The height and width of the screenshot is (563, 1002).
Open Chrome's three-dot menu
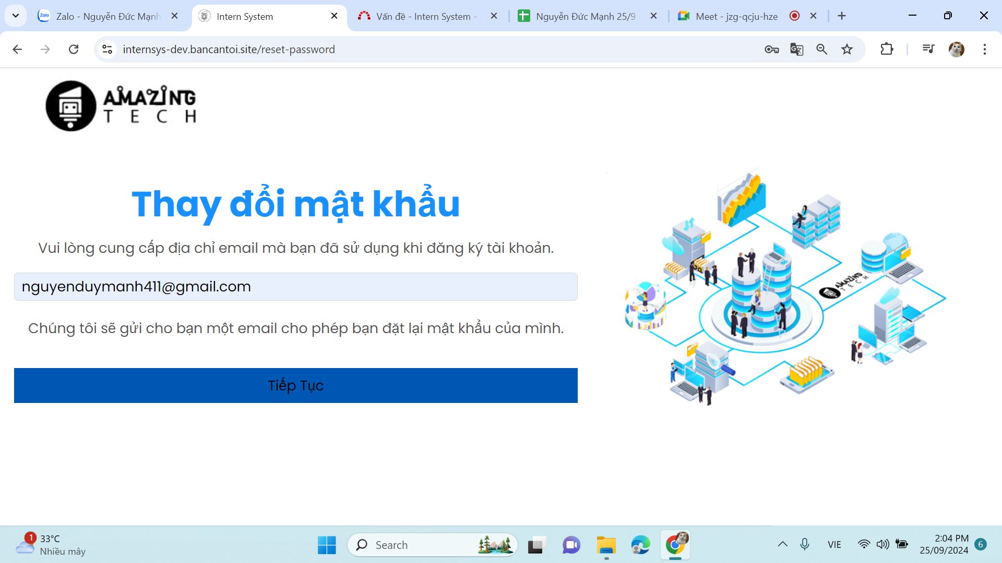coord(984,50)
